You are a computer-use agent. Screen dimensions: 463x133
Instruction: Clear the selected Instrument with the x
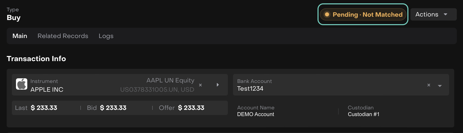coord(200,85)
